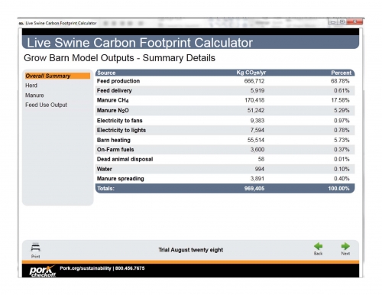The image size is (382, 295).
Task: Click the Print icon
Action: (x=35, y=248)
